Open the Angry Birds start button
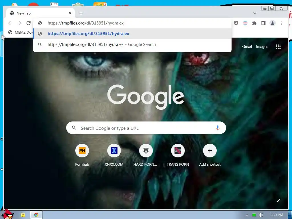Viewport: 292px width, 219px height. 7,214
